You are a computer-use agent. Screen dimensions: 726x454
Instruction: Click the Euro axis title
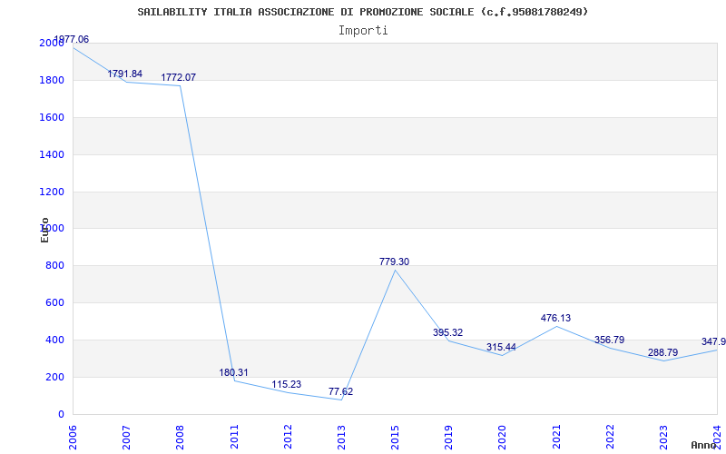coord(44,230)
